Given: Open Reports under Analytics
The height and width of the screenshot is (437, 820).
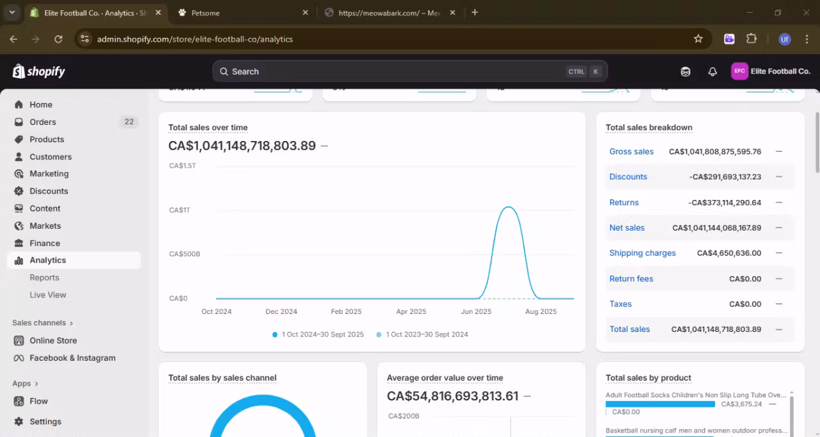Looking at the screenshot, I should click(44, 277).
